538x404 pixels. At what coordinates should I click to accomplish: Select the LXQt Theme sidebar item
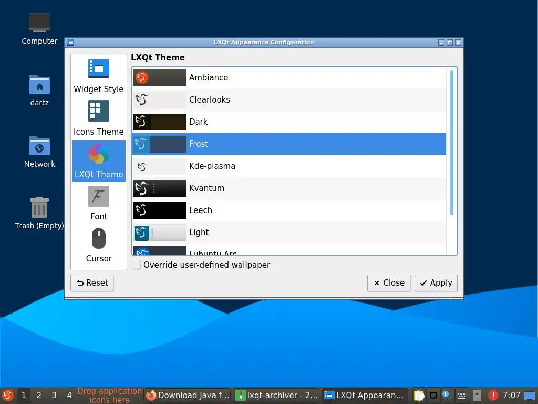(98, 161)
